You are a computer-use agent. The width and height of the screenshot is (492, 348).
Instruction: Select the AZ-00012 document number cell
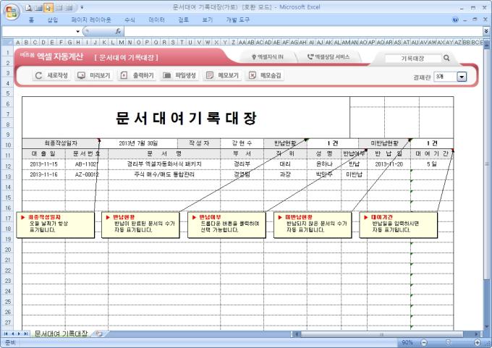87,174
